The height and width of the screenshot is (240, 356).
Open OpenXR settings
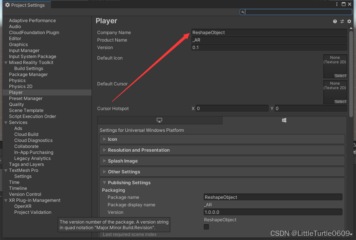click(x=23, y=206)
